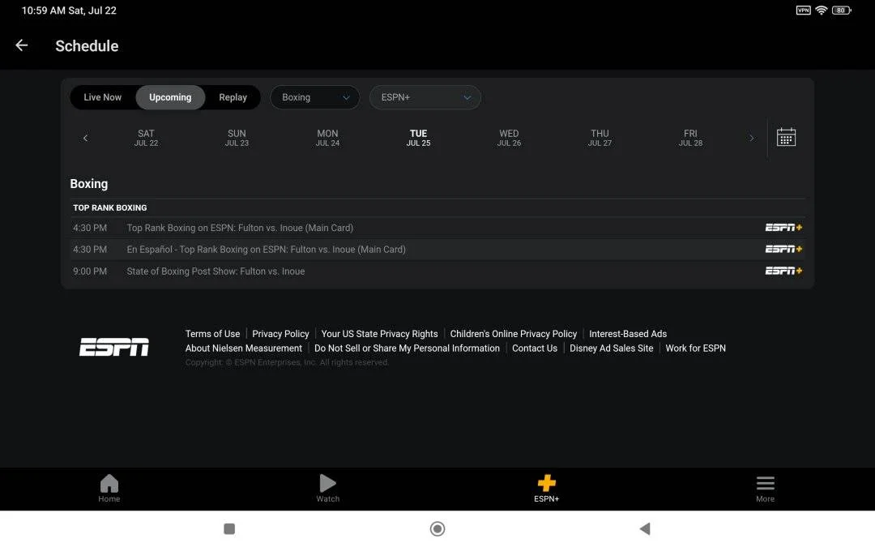Tap ESPN+ logo on Fulton vs. Inoue Main Card row
This screenshot has width=875, height=547.
pyautogui.click(x=783, y=228)
